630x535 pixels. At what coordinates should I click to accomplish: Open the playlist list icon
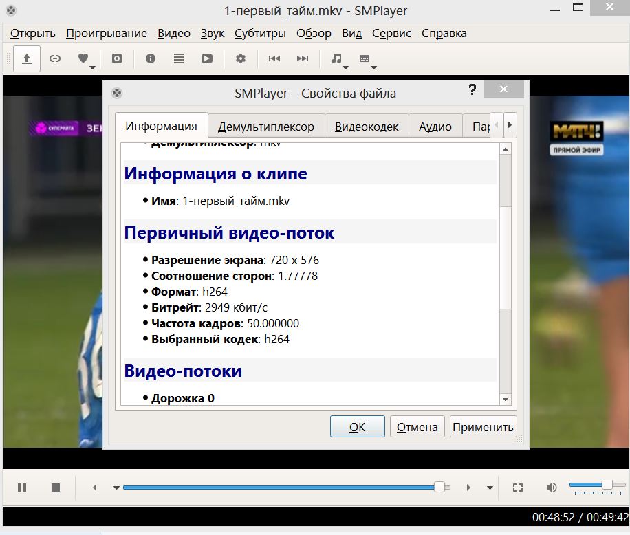point(179,59)
